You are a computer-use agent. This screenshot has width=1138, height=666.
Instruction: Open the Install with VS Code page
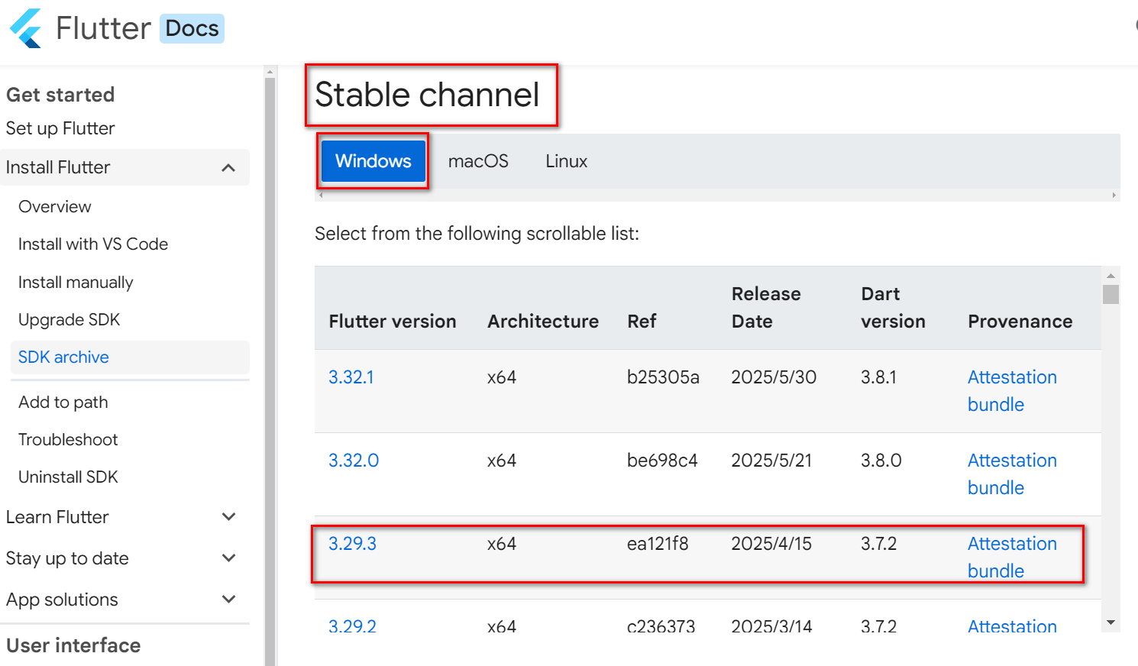[92, 244]
